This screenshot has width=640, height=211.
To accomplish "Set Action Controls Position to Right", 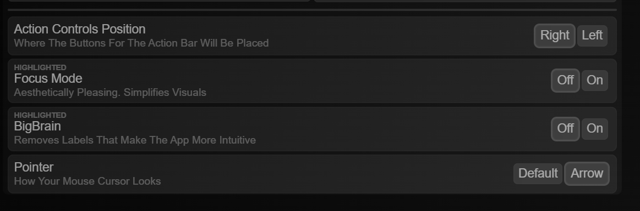I will tap(554, 36).
